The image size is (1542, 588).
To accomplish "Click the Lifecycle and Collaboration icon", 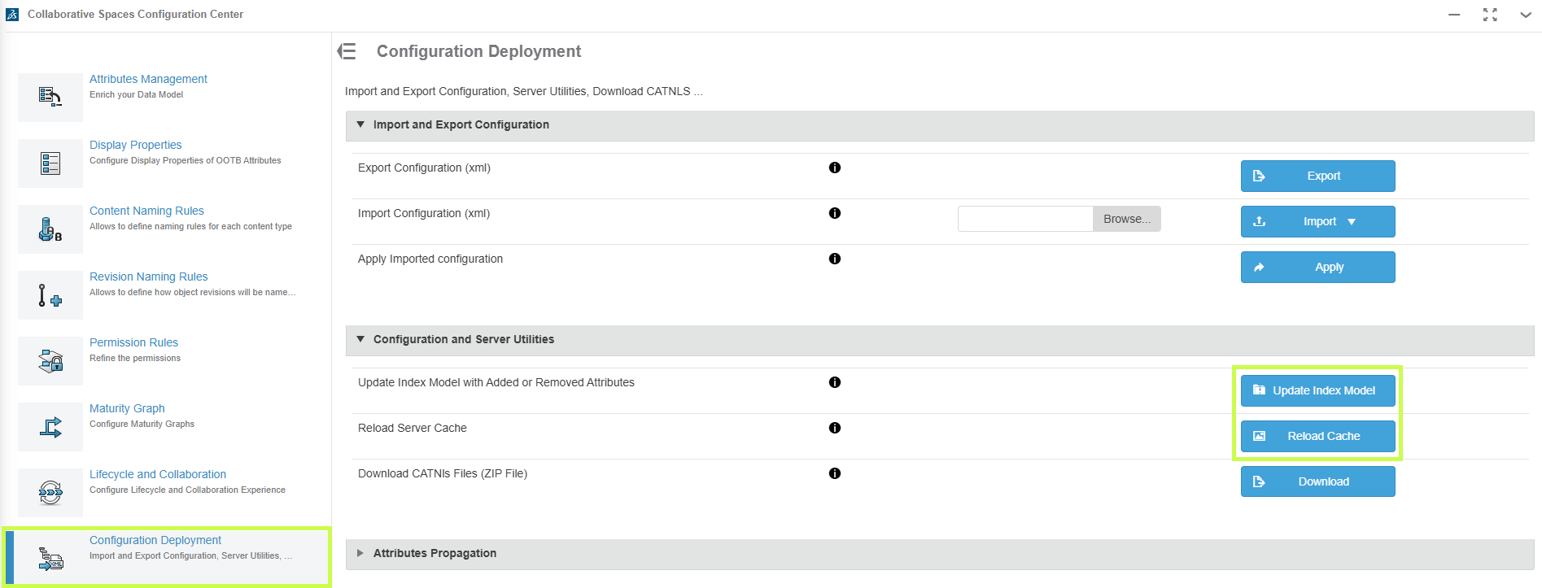I will (x=50, y=493).
